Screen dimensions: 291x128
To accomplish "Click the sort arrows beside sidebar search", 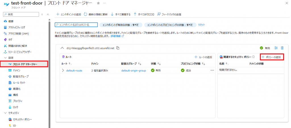I will click(x=42, y=14).
